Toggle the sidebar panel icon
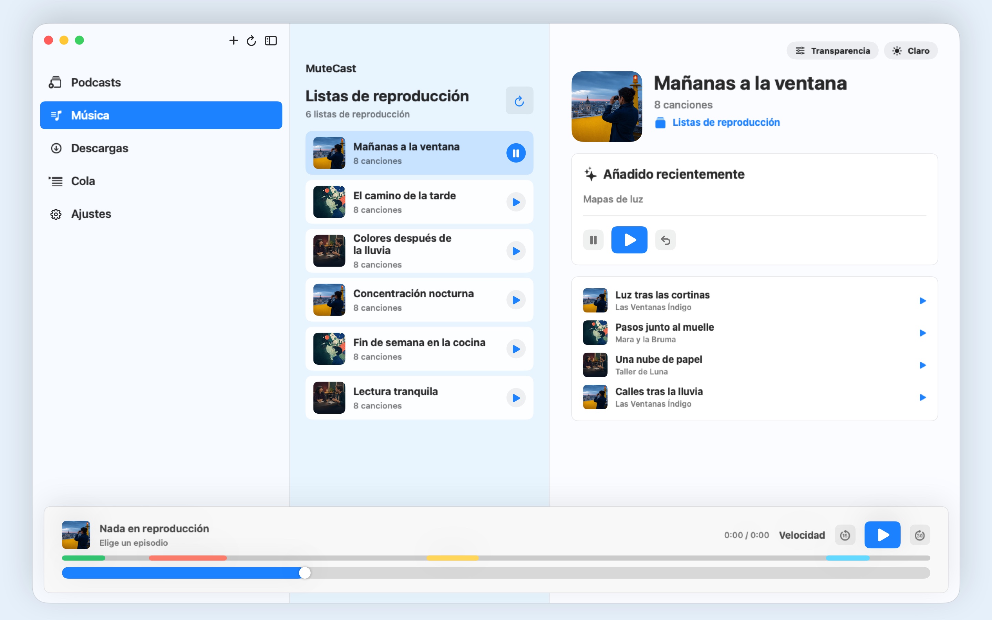Screen dimensions: 992x620 [271, 40]
